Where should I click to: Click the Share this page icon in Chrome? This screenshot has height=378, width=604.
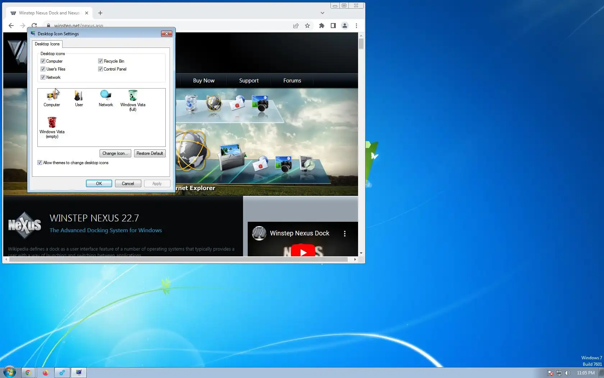pyautogui.click(x=296, y=26)
